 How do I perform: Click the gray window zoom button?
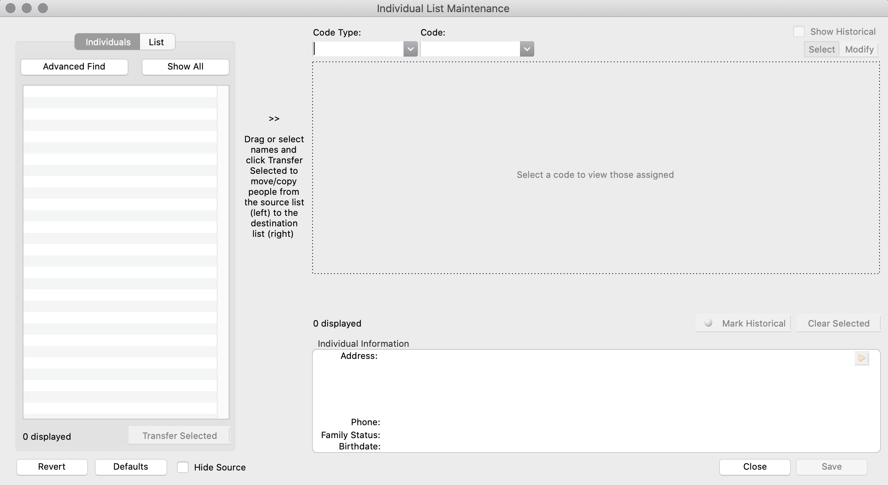[42, 8]
